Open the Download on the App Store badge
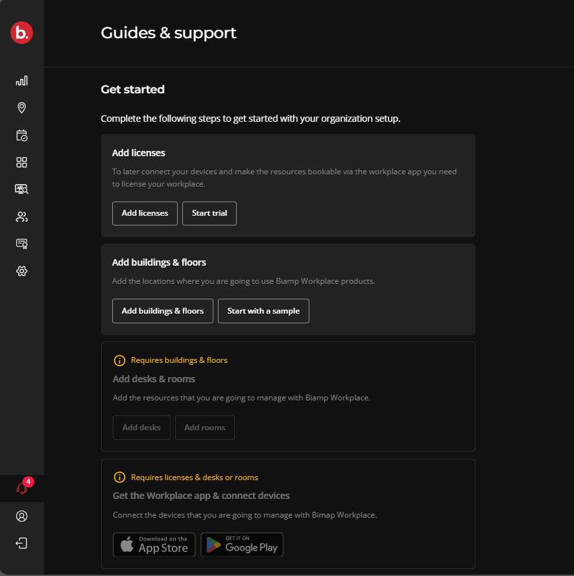Screen dimensions: 574x576 154,545
